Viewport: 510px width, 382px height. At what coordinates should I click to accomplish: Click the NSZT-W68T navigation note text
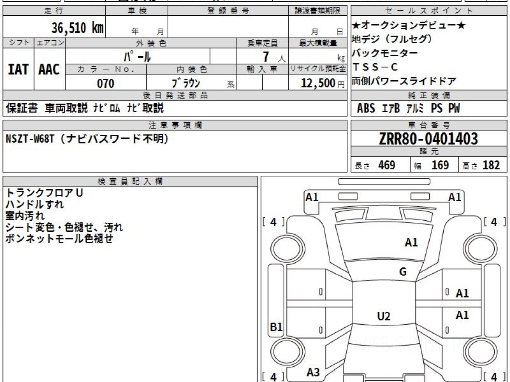point(87,139)
